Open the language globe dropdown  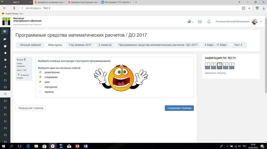(x=190, y=22)
